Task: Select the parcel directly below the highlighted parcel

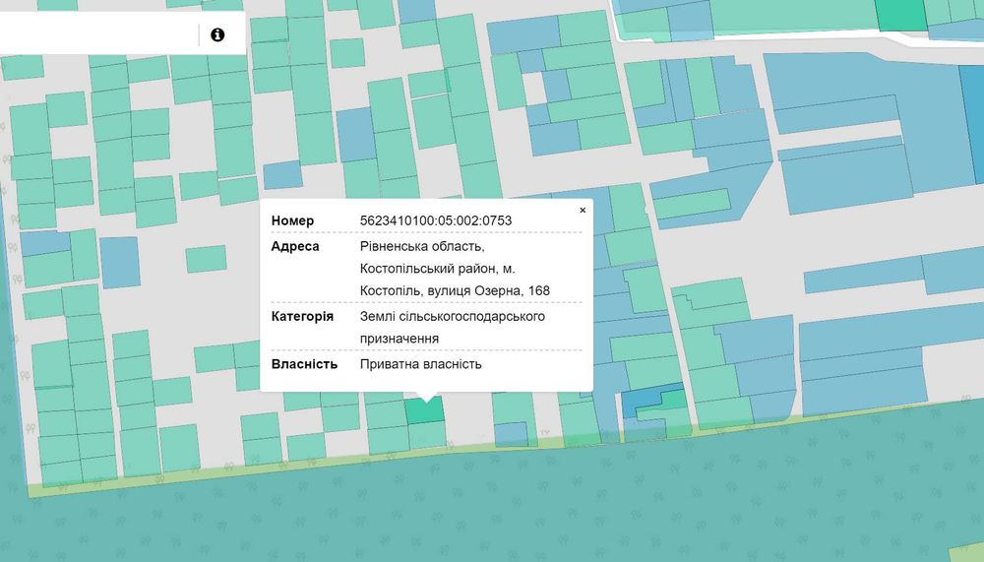Action: click(x=427, y=434)
